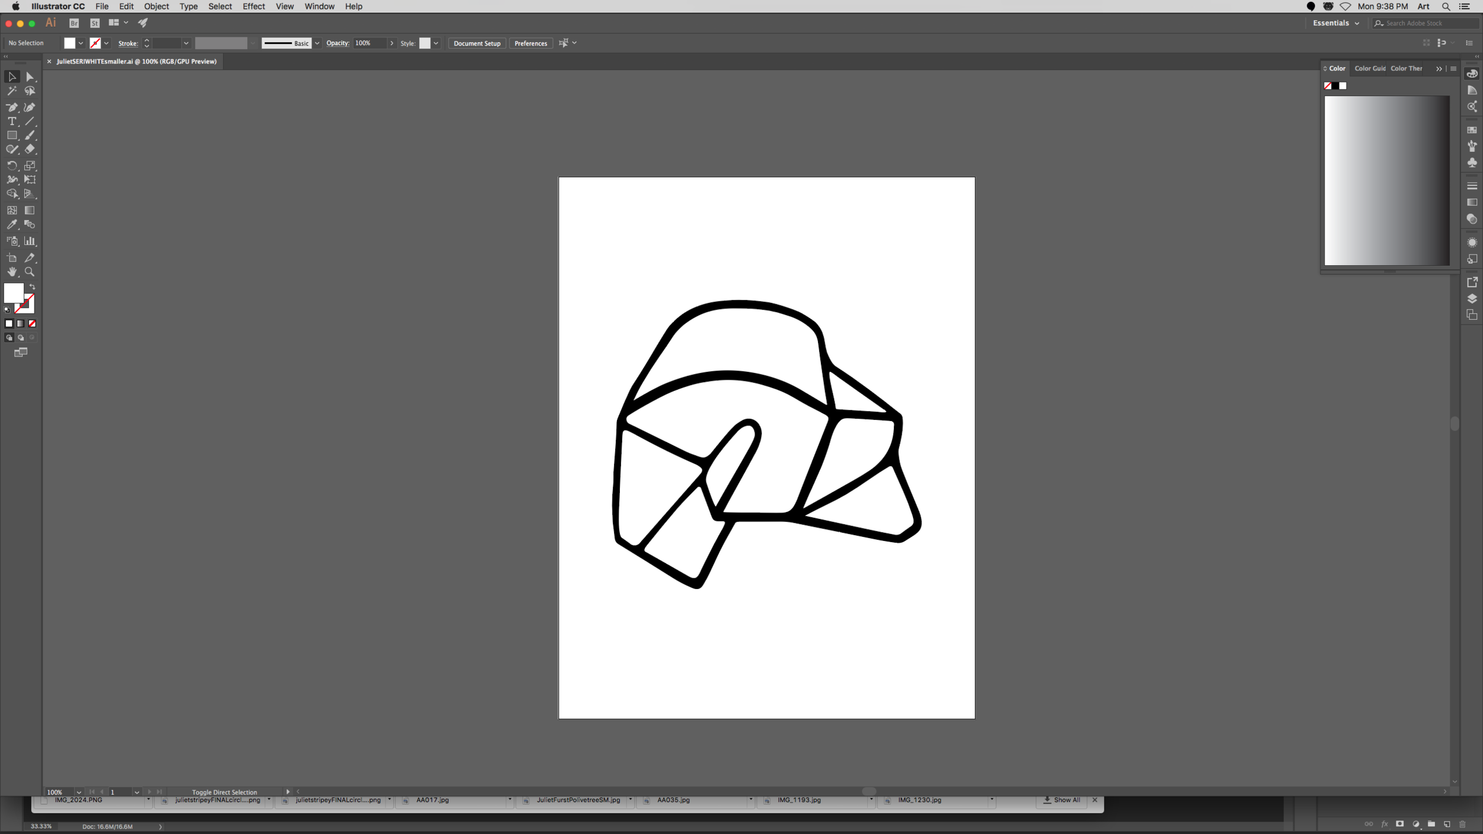Select the Line Segment tool
The width and height of the screenshot is (1483, 834).
tap(30, 122)
